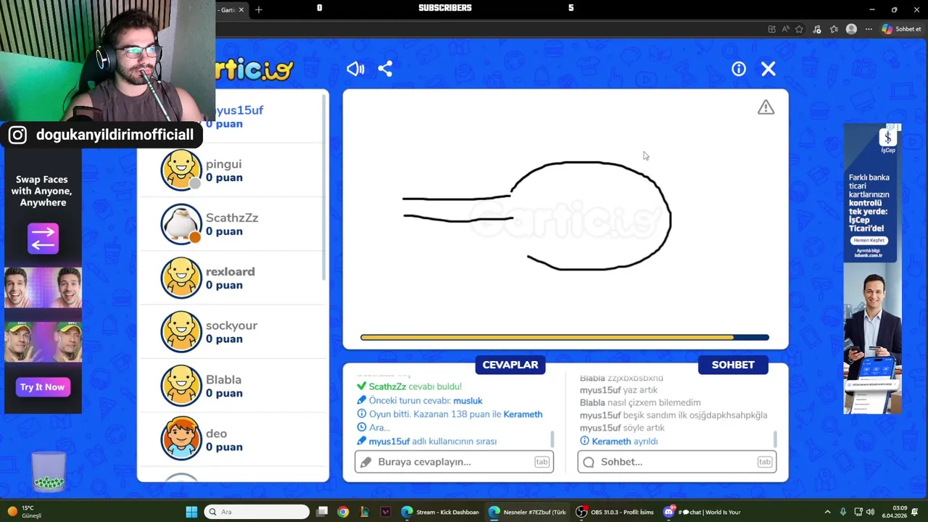The height and width of the screenshot is (522, 928).
Task: Click the taskbar search box 'Ara'
Action: click(257, 512)
